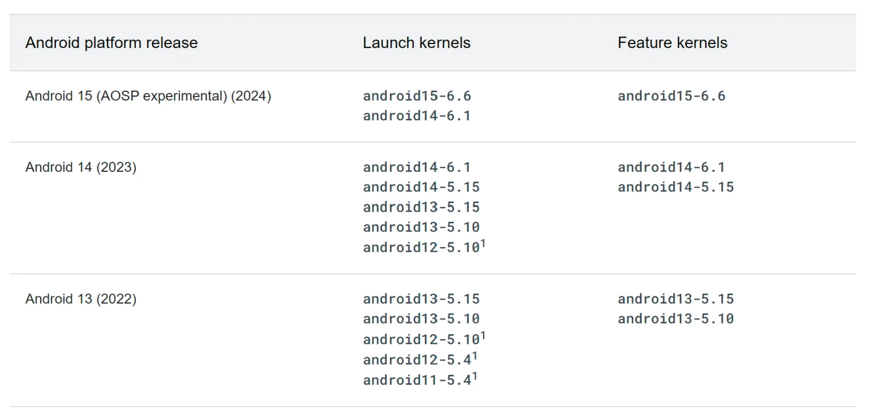Image resolution: width=869 pixels, height=410 pixels.
Task: Click android15-6.6 in the Feature kernels column
Action: (671, 96)
